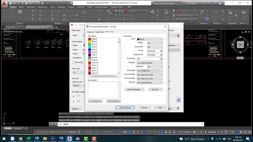Click the Screening value field
This screenshot has width=253, height=142.
[x=148, y=59]
